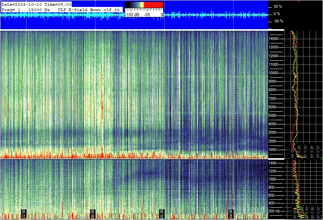Click the "0 %" amplitude label
The height and width of the screenshot is (220, 323).
(x=277, y=14)
